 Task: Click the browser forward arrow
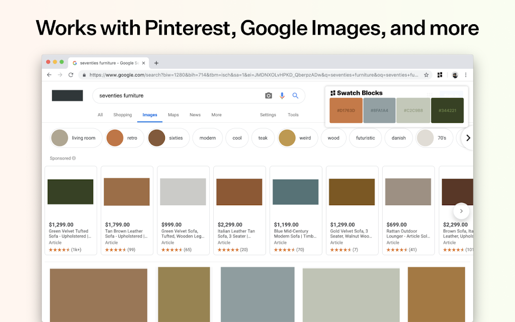60,75
